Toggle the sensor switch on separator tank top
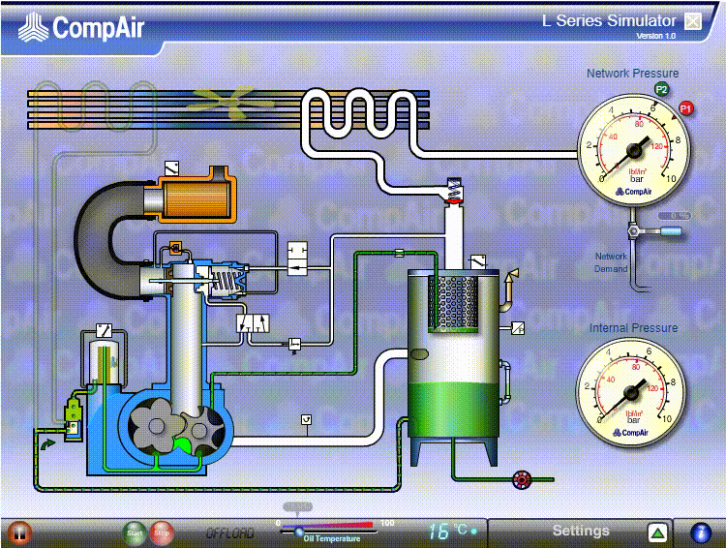This screenshot has width=726, height=548. (x=478, y=262)
